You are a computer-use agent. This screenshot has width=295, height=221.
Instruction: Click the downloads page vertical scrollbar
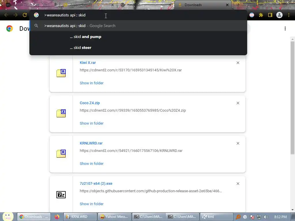[x=292, y=98]
